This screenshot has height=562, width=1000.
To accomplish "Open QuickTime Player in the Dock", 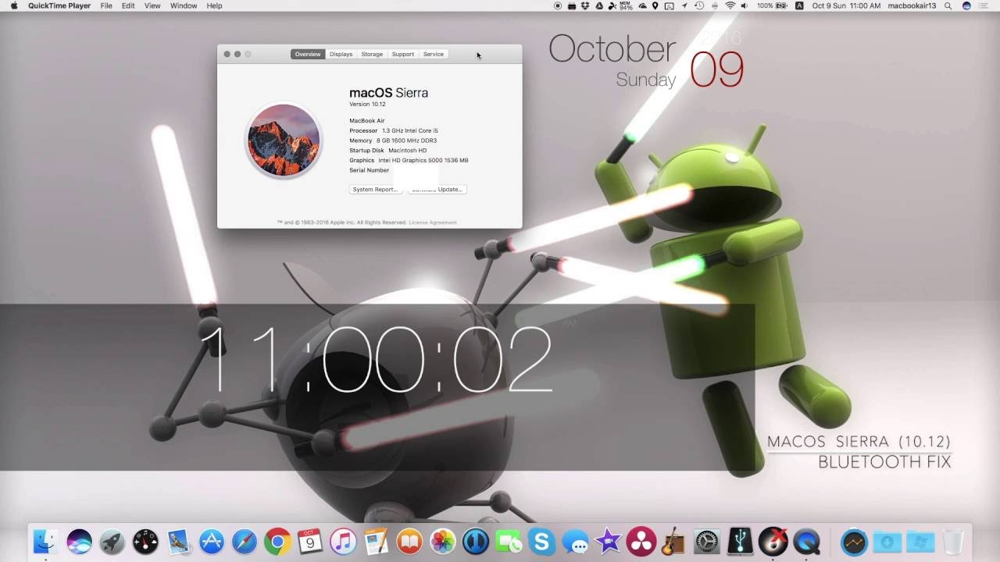I will pyautogui.click(x=806, y=542).
